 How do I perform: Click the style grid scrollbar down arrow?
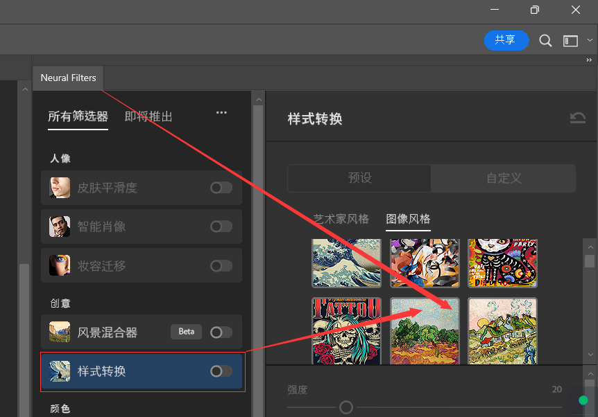pos(590,355)
